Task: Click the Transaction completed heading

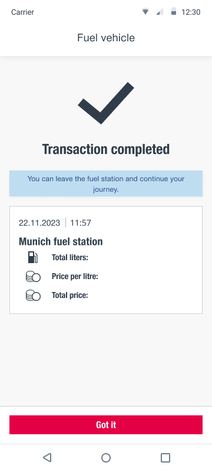Action: point(106,149)
